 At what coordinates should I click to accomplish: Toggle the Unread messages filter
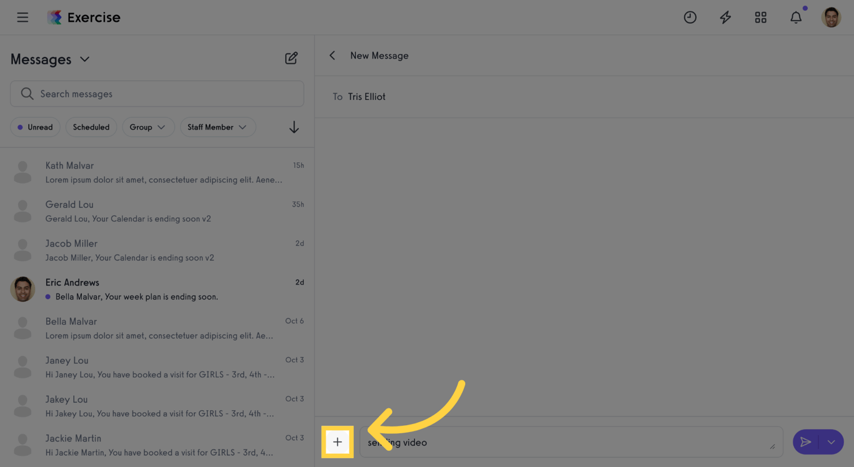(35, 127)
